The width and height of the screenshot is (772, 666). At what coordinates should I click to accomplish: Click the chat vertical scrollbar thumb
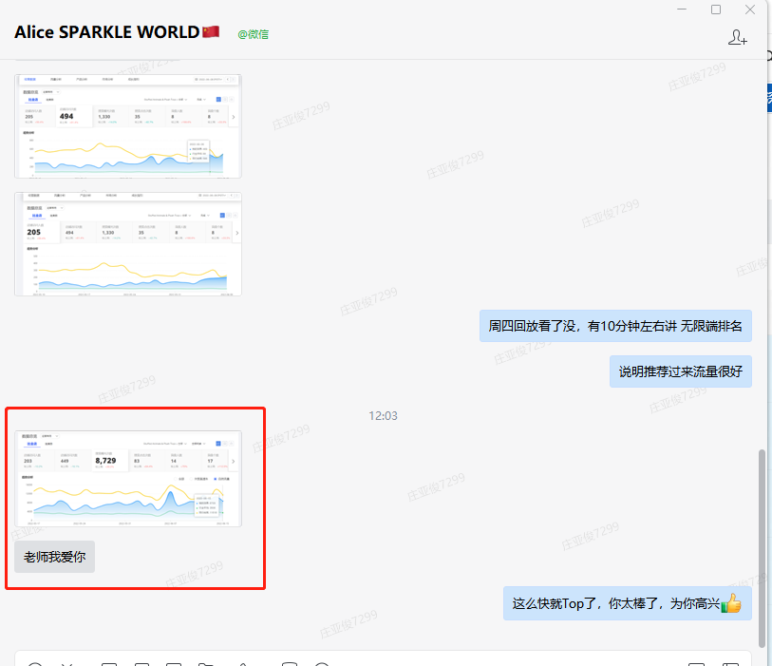tap(762, 548)
